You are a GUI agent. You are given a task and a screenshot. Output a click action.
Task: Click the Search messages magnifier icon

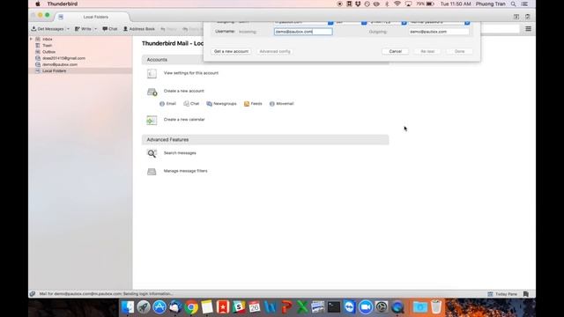(x=152, y=154)
